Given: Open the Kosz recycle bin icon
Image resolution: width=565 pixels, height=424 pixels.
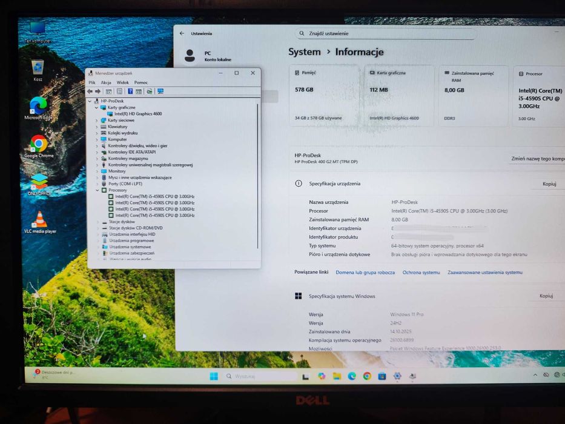Looking at the screenshot, I should coord(38,71).
